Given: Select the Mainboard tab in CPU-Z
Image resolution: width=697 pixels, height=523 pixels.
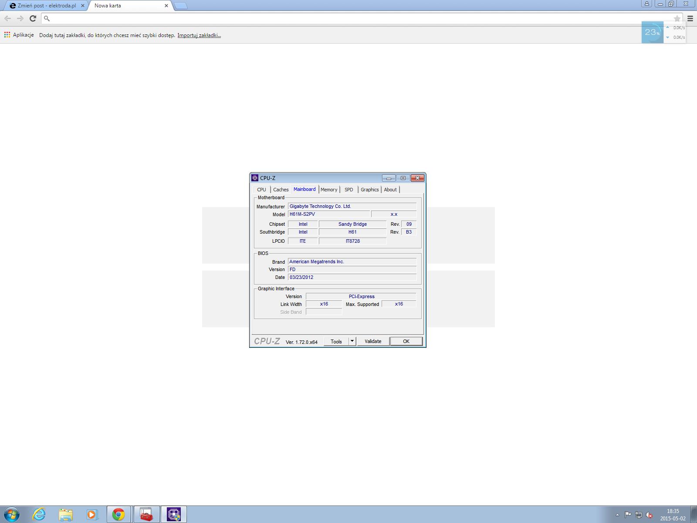Looking at the screenshot, I should [x=305, y=189].
